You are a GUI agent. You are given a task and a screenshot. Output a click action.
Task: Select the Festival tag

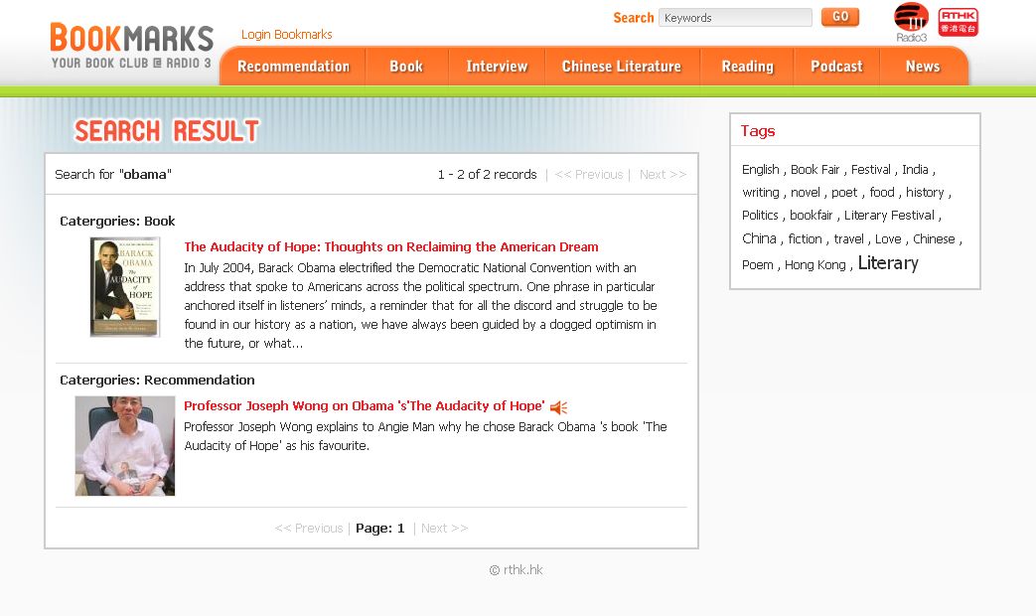point(871,169)
